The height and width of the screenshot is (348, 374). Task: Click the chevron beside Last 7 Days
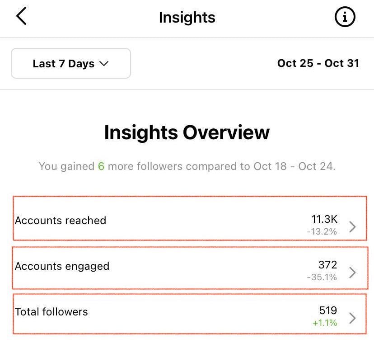tap(104, 64)
